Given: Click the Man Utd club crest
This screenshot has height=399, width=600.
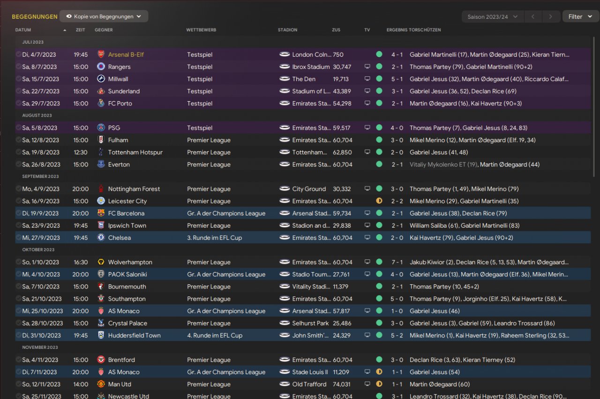Looking at the screenshot, I should pos(101,384).
